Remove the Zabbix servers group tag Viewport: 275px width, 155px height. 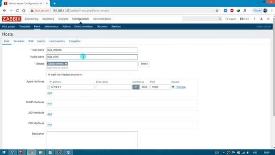[66, 64]
